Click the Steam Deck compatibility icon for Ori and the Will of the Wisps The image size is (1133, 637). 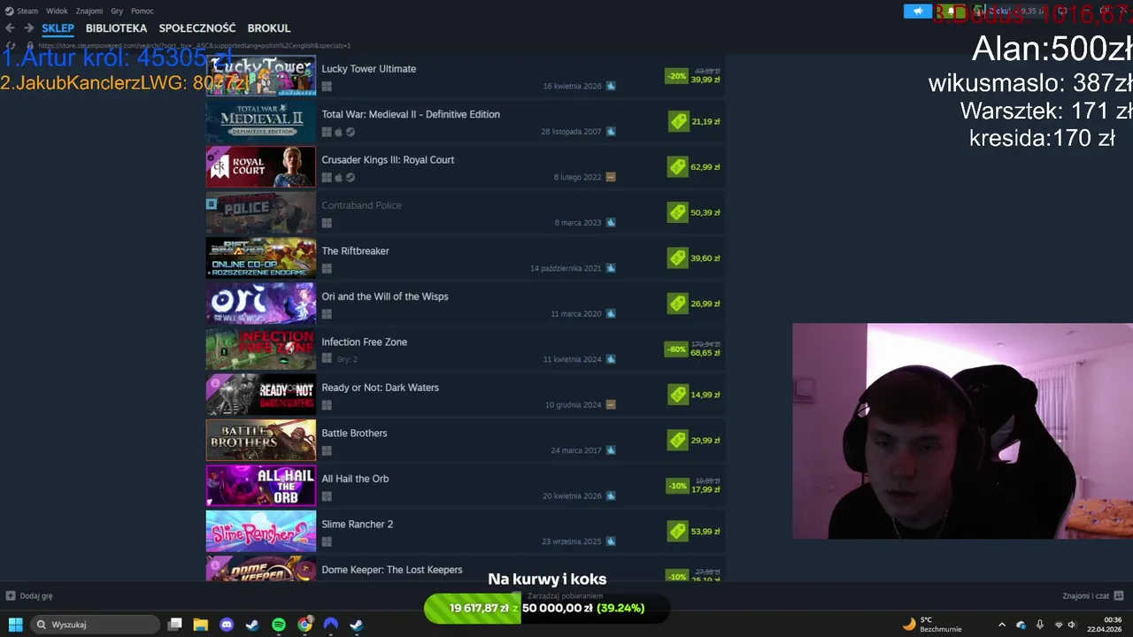click(x=611, y=314)
